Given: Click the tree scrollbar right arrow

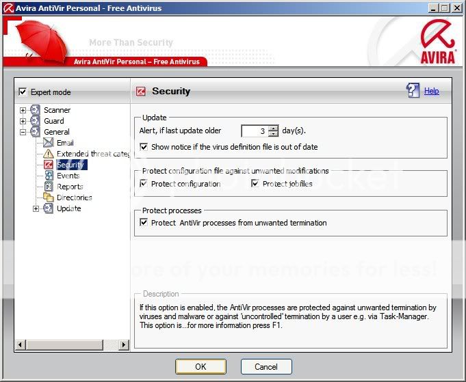Looking at the screenshot, I should click(124, 344).
